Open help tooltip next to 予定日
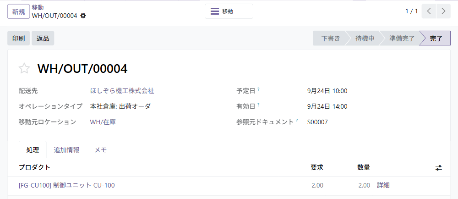The width and height of the screenshot is (458, 199). point(258,89)
